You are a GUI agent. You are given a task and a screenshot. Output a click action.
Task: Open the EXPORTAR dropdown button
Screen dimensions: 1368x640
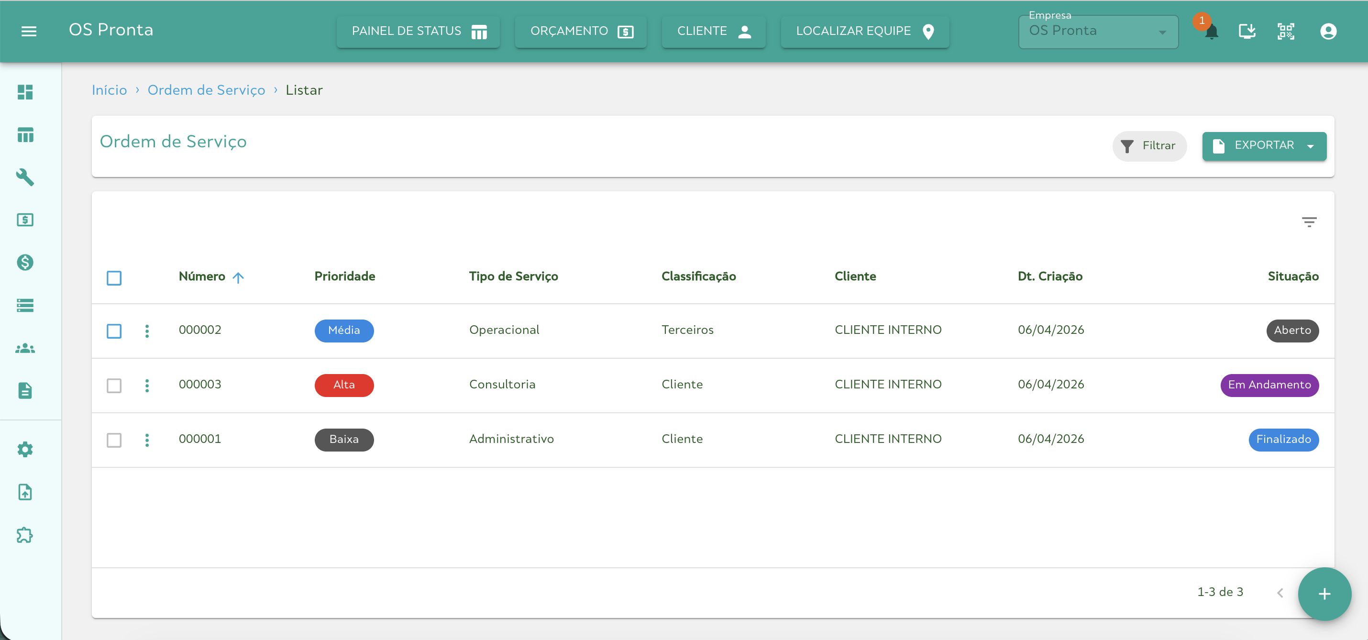point(1264,145)
